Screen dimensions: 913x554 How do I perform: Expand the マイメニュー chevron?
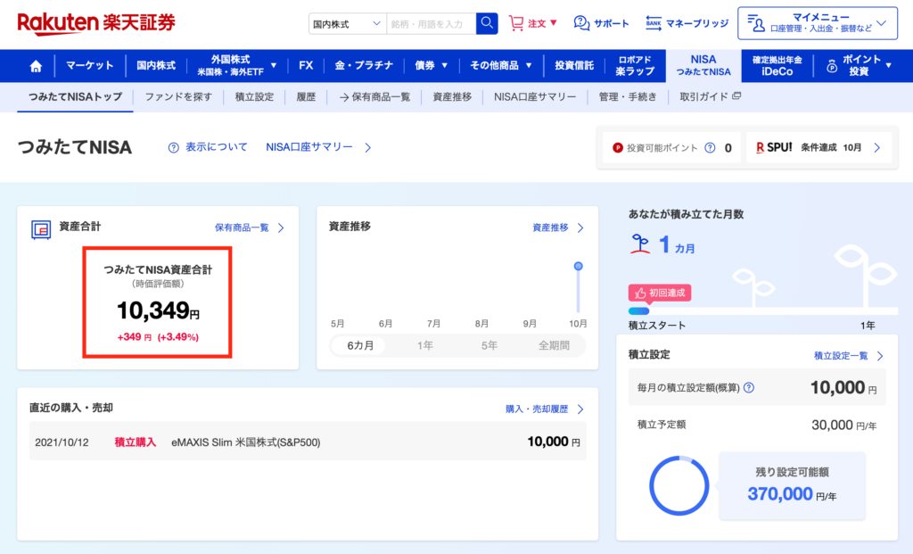[x=882, y=23]
